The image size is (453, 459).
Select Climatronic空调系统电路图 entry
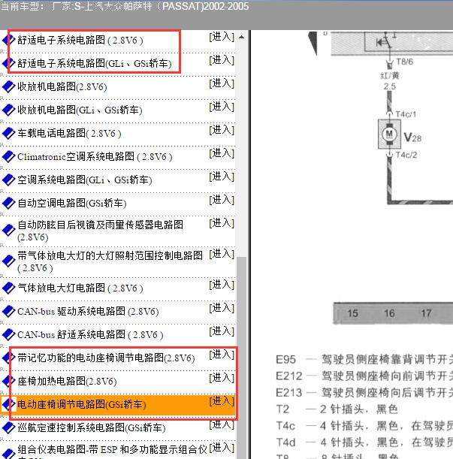coord(95,156)
